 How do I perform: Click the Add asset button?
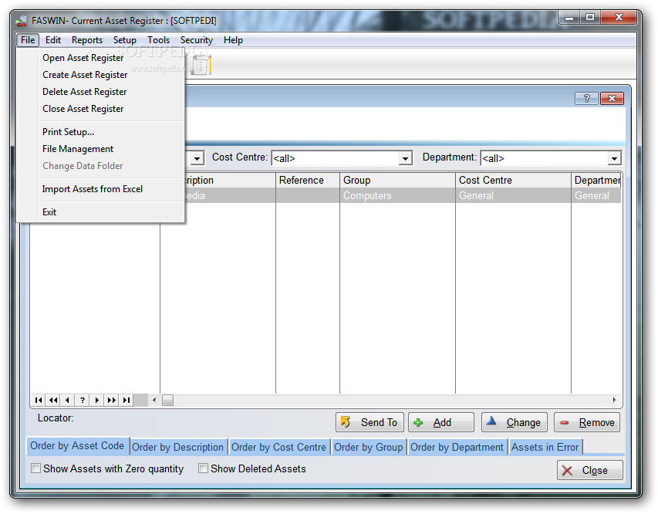tap(441, 422)
